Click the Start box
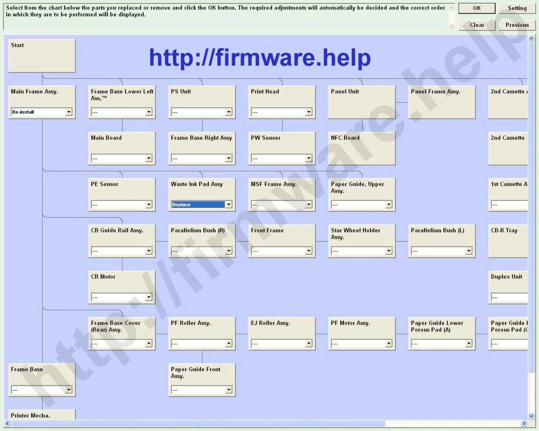 [42, 56]
